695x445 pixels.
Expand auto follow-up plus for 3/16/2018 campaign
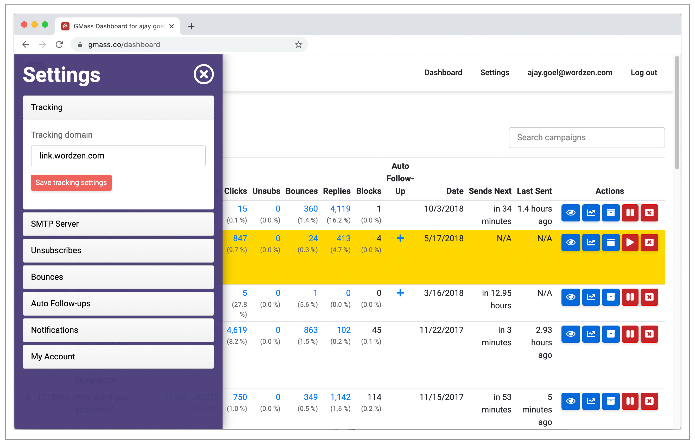(400, 293)
